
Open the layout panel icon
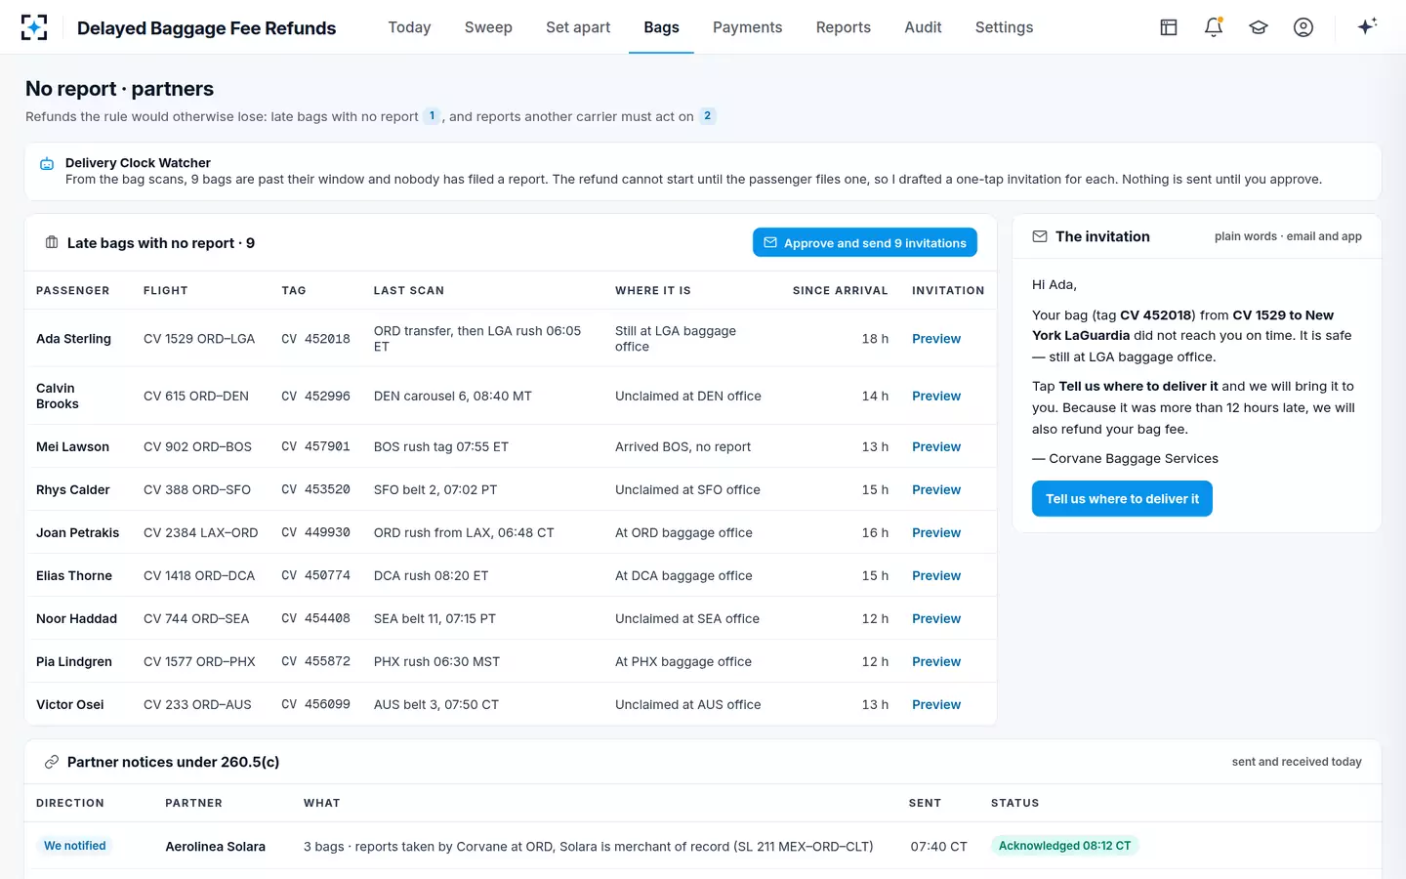(x=1169, y=27)
